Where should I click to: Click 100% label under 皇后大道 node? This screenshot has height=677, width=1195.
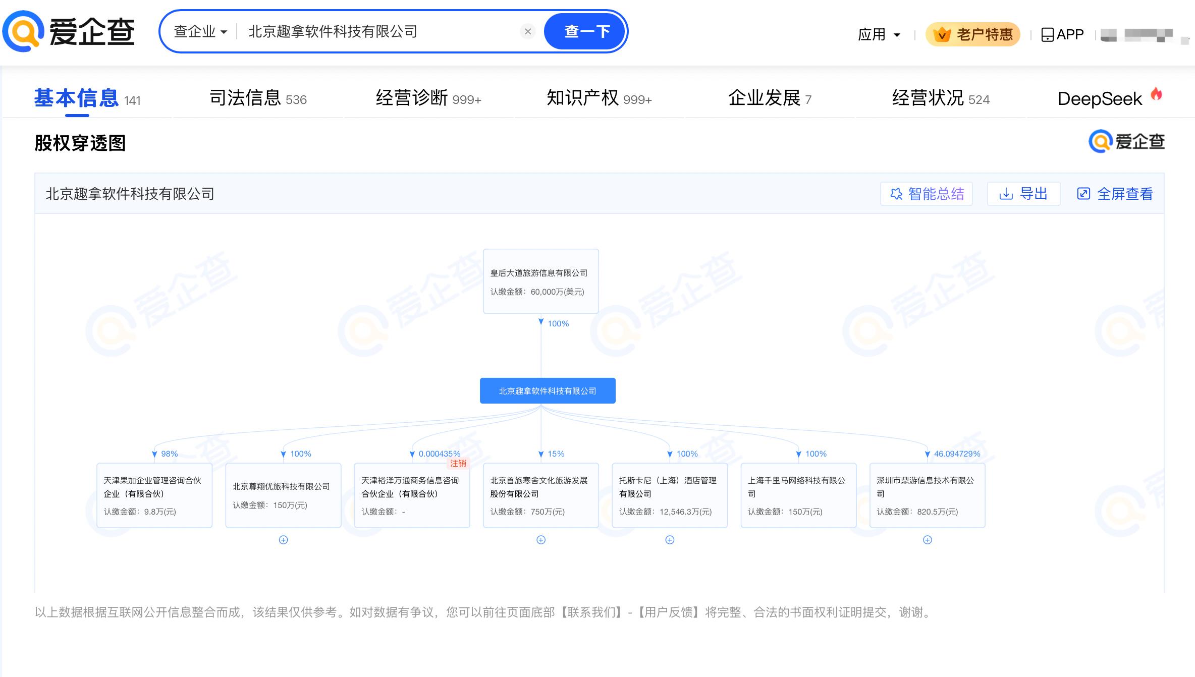pyautogui.click(x=558, y=324)
